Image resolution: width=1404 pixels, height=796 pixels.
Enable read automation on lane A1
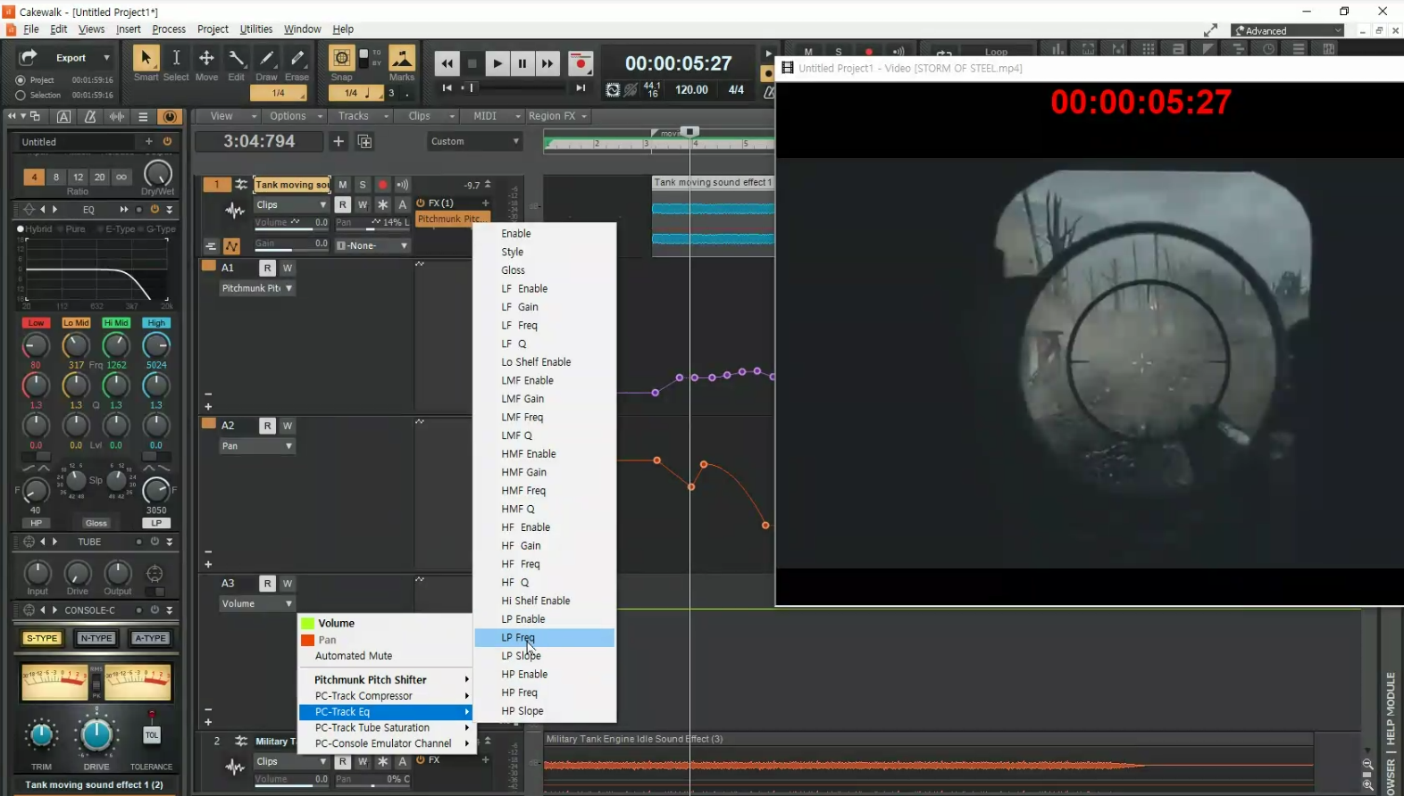267,268
